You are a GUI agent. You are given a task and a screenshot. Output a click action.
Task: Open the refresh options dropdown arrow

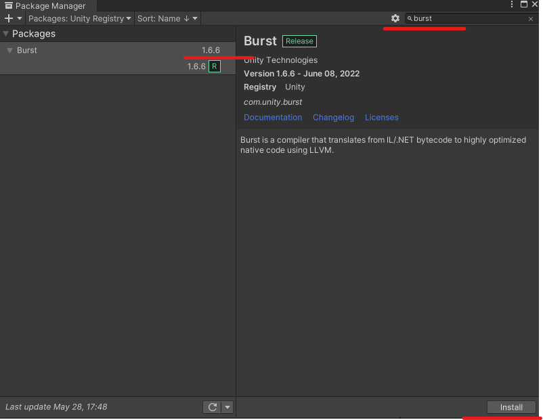tap(227, 407)
